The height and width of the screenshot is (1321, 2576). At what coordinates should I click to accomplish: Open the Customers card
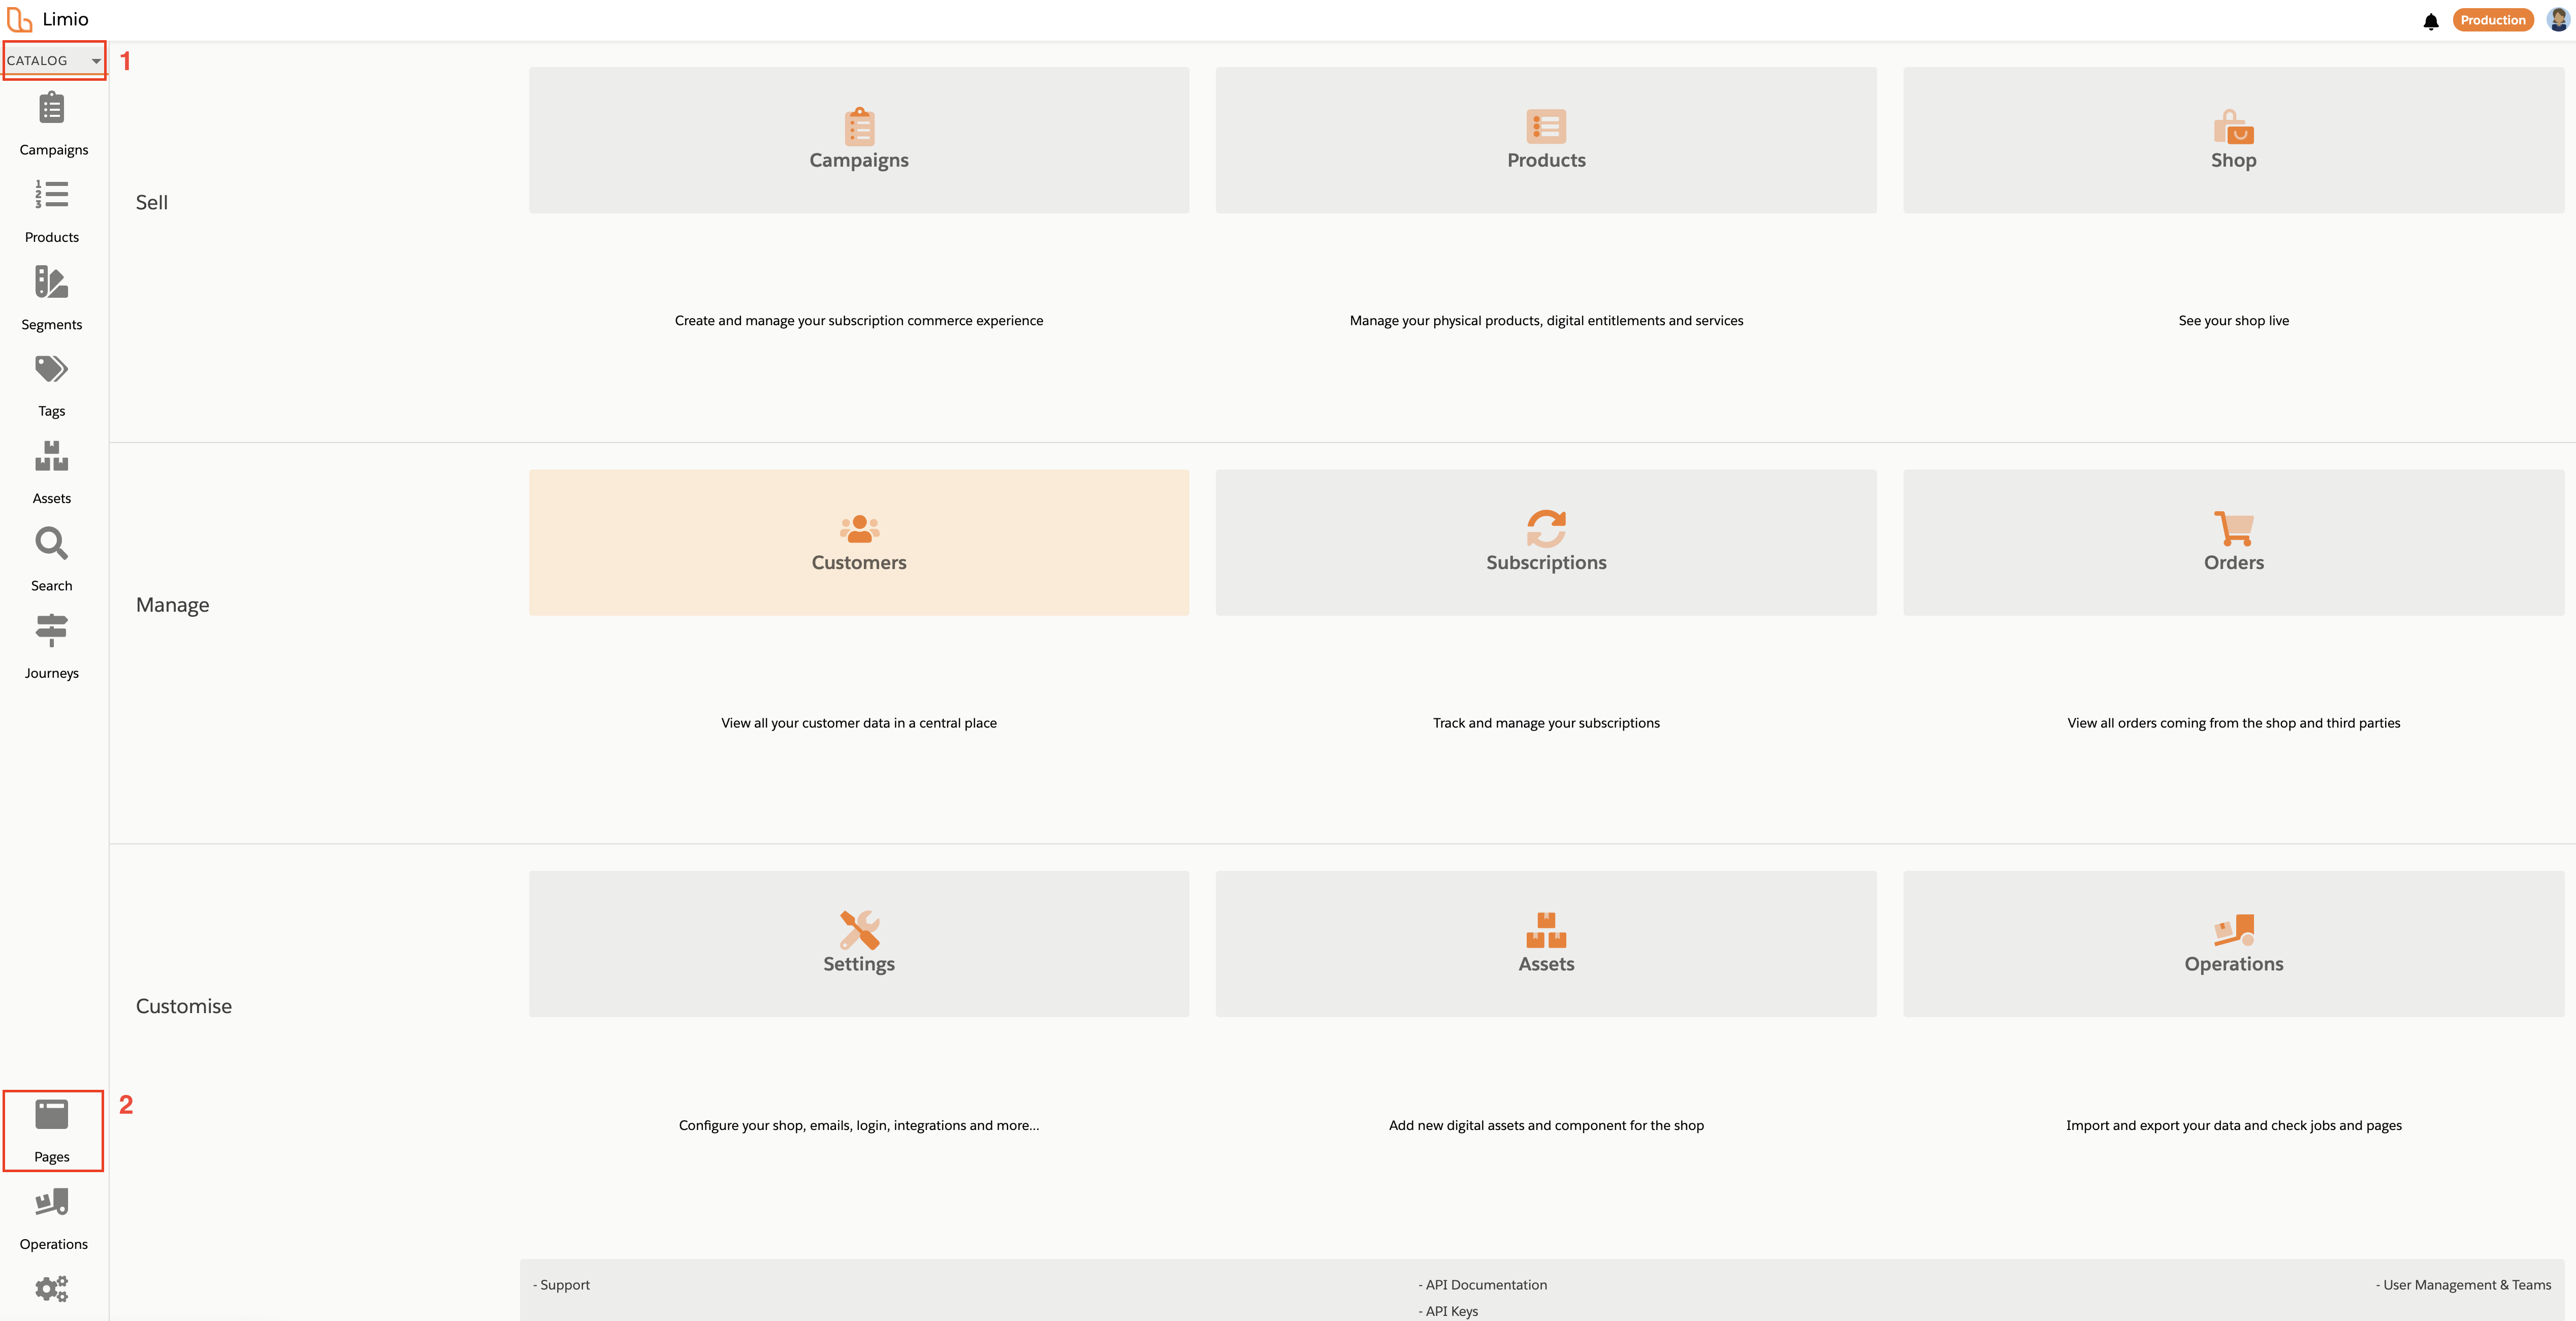(859, 542)
